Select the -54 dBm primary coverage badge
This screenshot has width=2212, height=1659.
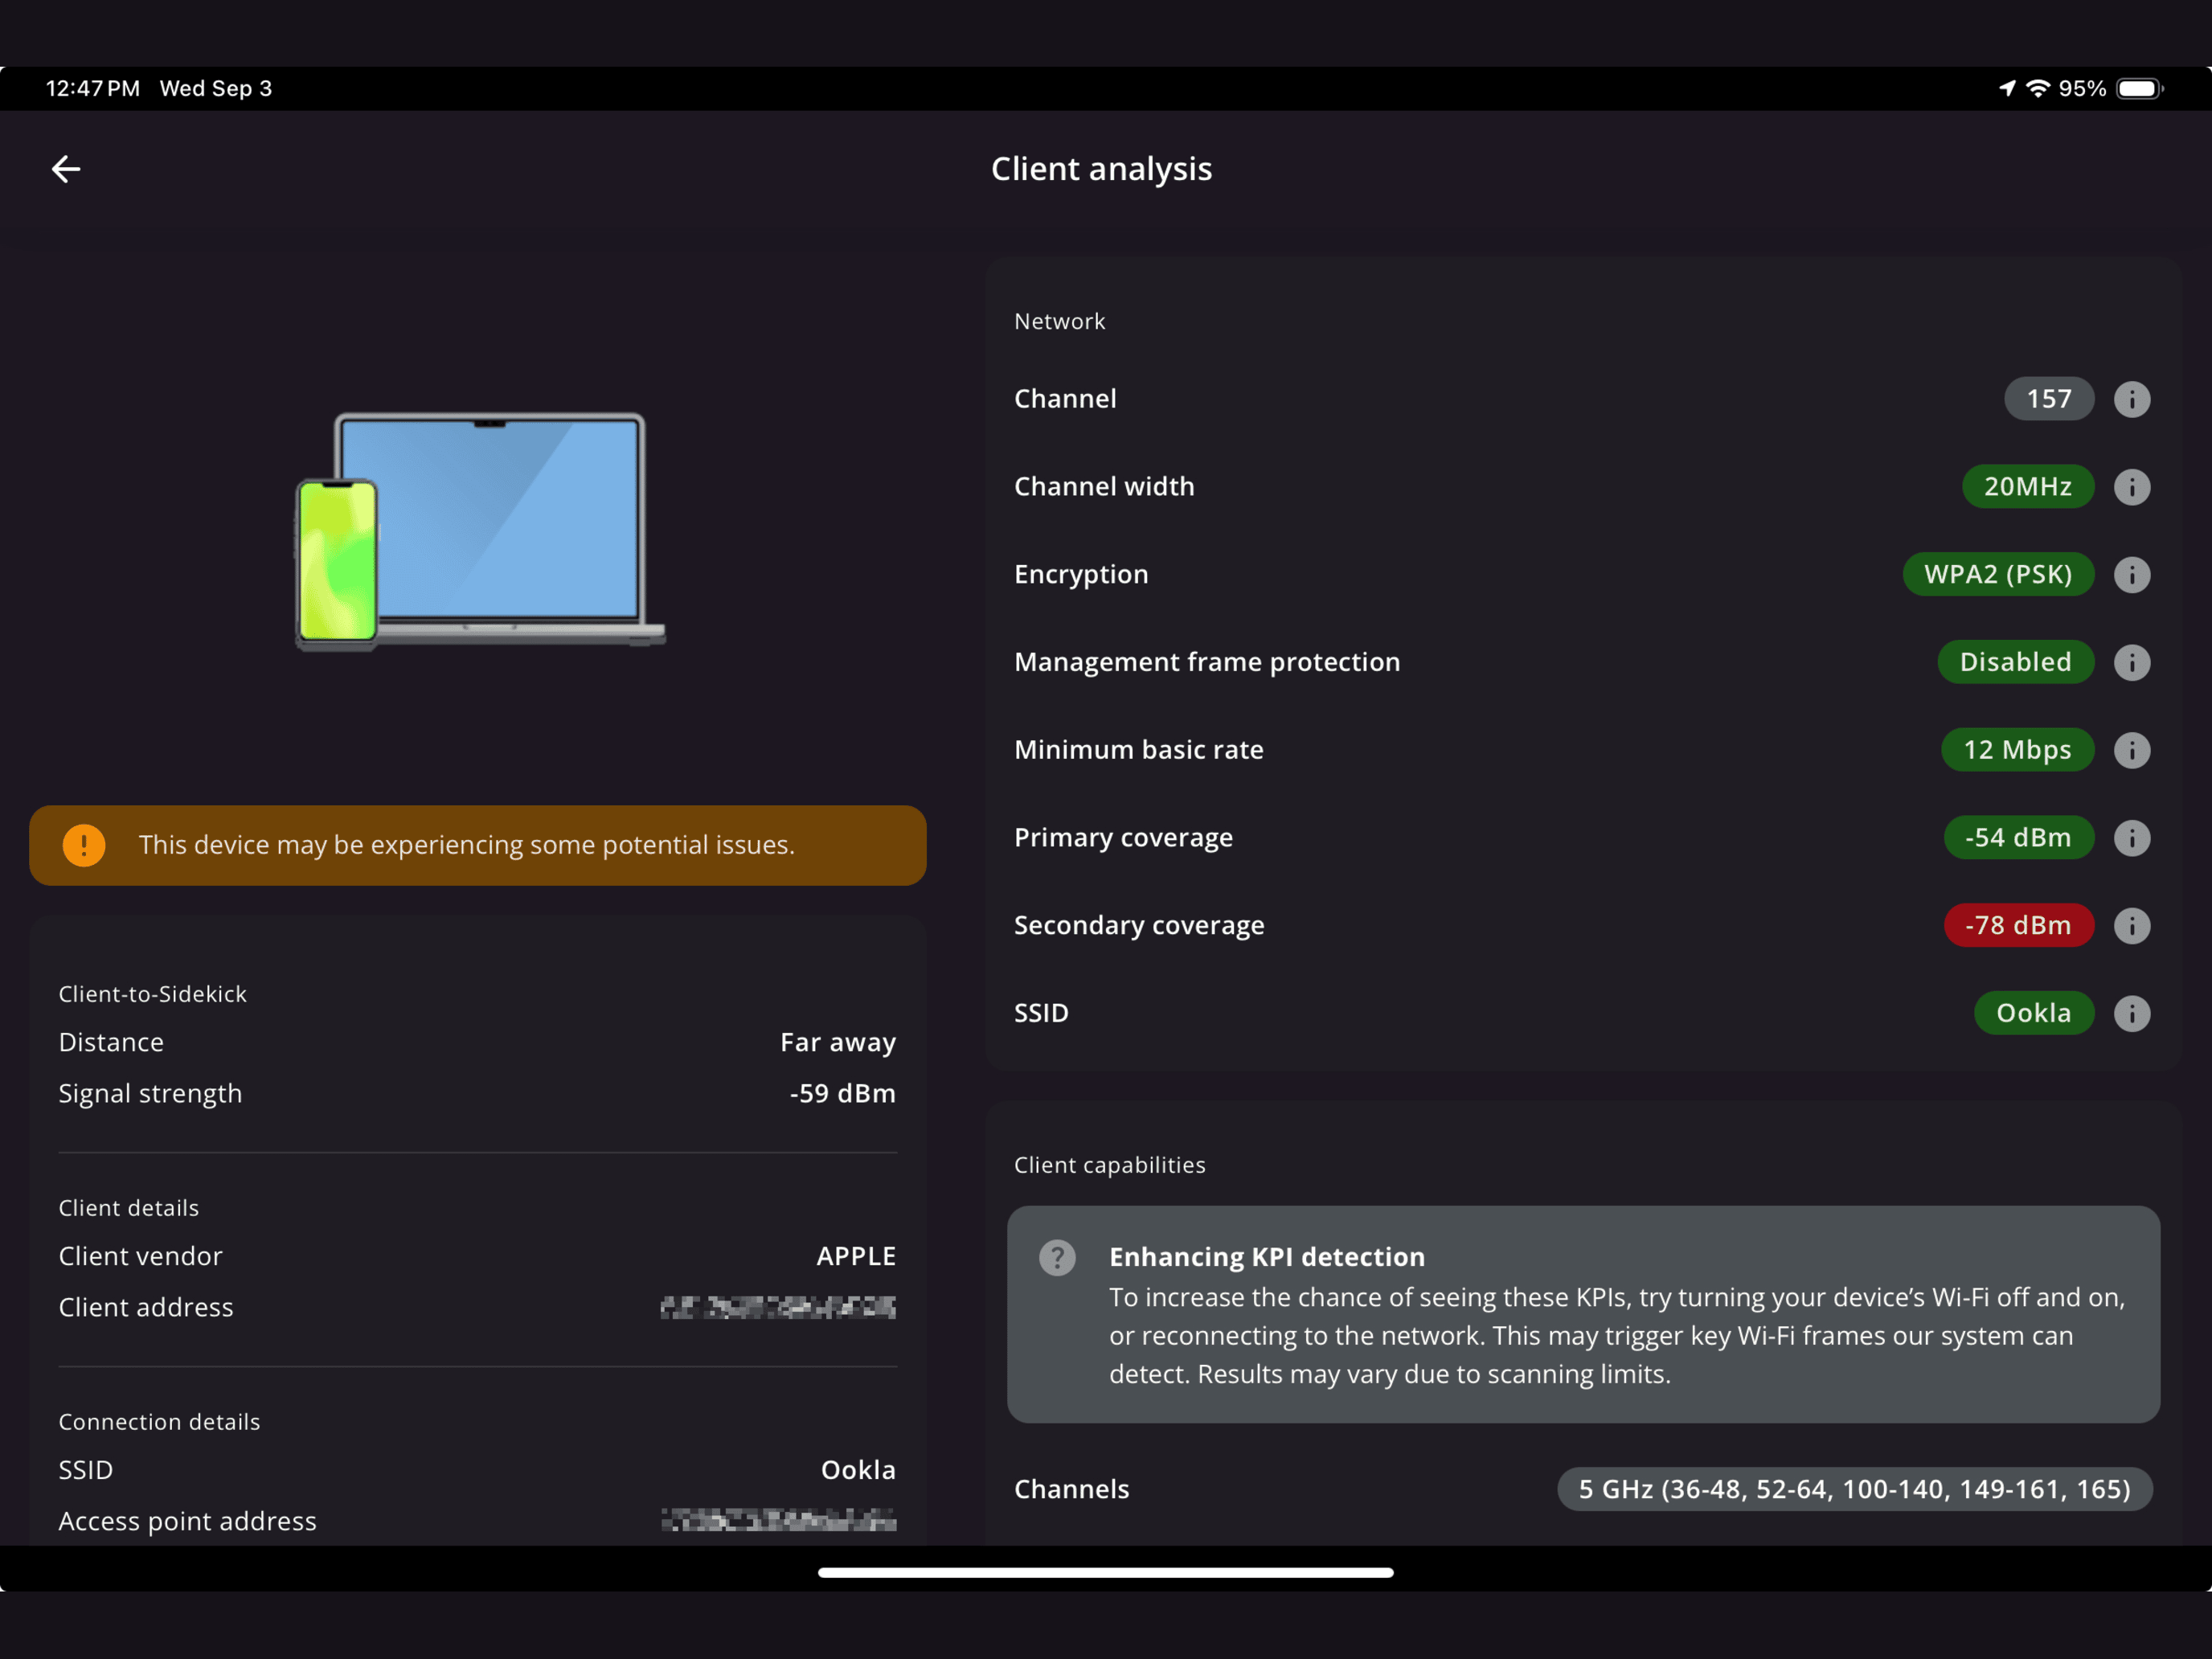(2018, 838)
